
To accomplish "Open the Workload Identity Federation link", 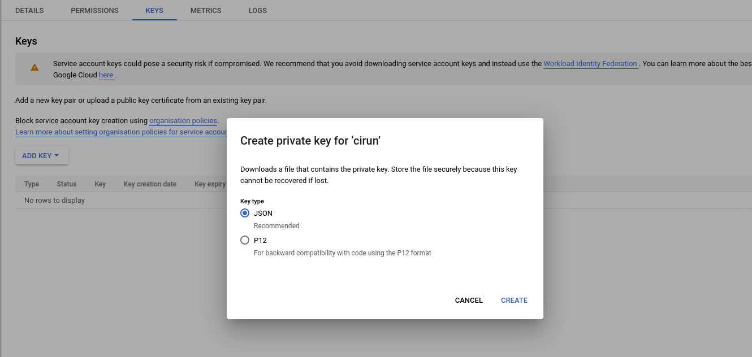I will click(x=590, y=64).
